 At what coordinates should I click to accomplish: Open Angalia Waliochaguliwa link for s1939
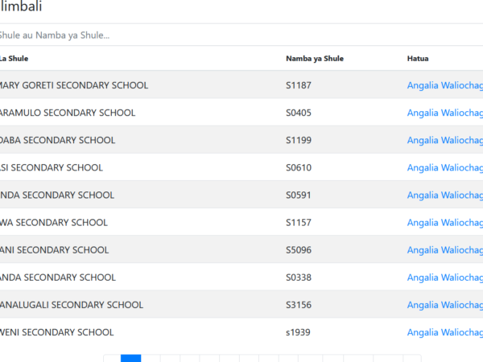pyautogui.click(x=445, y=332)
